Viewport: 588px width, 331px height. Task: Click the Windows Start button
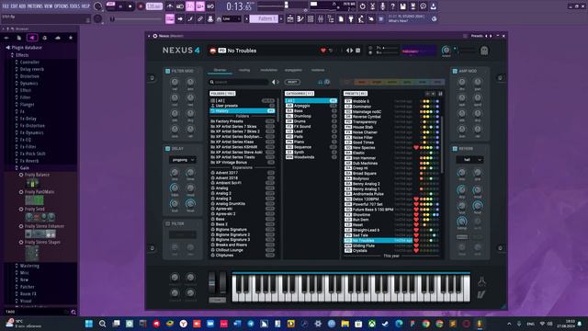89,324
